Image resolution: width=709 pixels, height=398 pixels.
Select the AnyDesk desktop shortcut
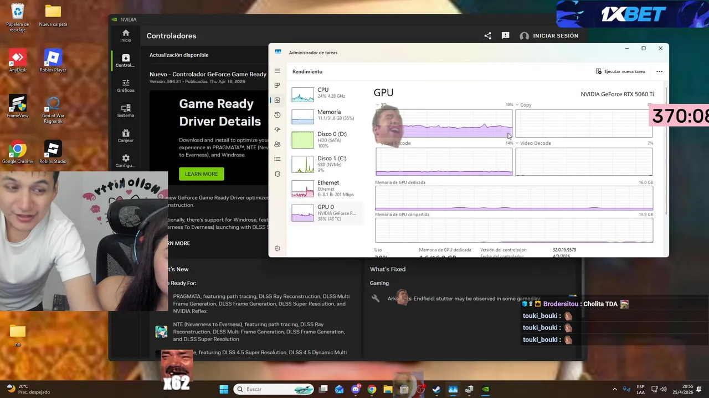coord(18,61)
